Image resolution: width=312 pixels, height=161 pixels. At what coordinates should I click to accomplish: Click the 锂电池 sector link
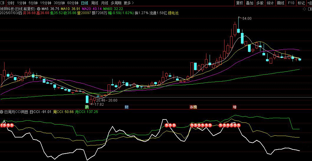(173, 13)
